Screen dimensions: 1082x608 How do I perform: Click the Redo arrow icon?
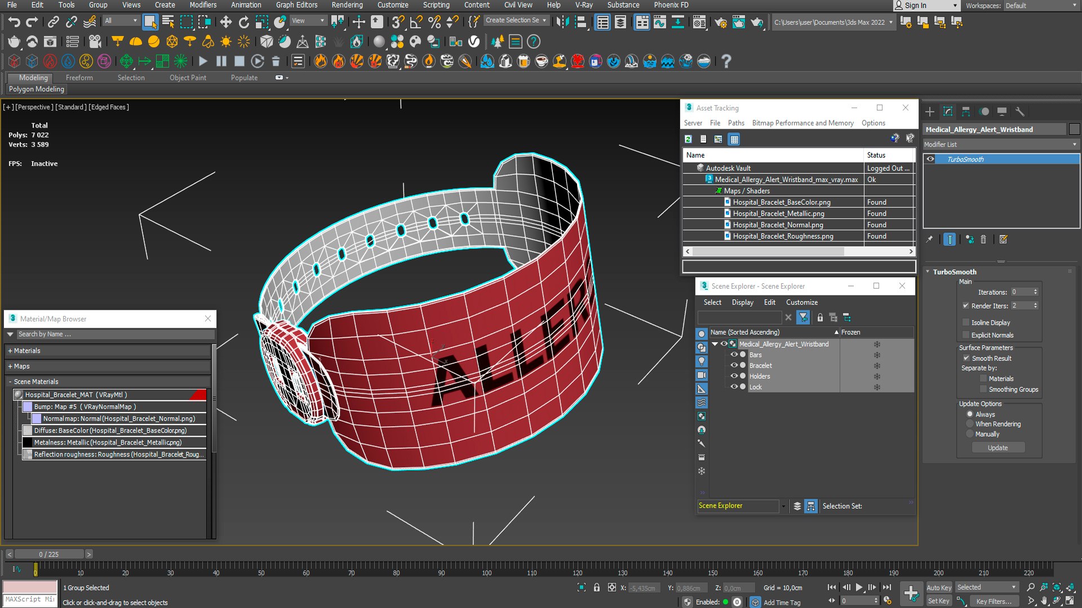coord(32,22)
